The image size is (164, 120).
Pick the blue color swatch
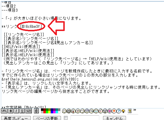(52, 112)
